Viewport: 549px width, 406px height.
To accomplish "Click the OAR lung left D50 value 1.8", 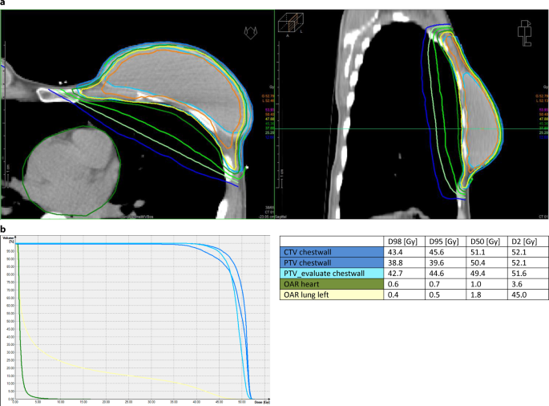I will (x=476, y=294).
